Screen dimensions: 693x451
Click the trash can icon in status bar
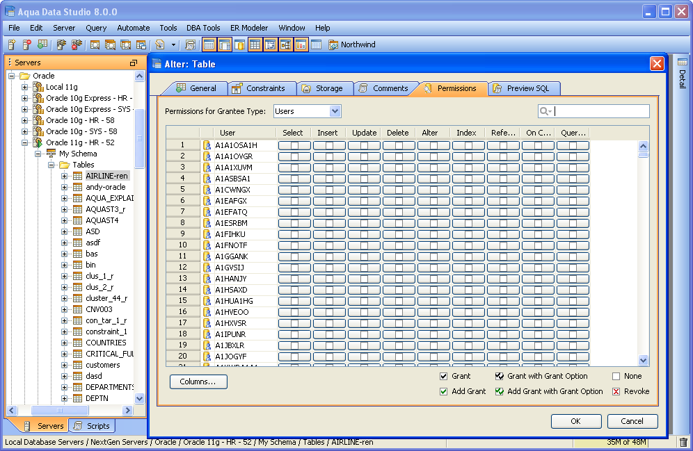[683, 442]
